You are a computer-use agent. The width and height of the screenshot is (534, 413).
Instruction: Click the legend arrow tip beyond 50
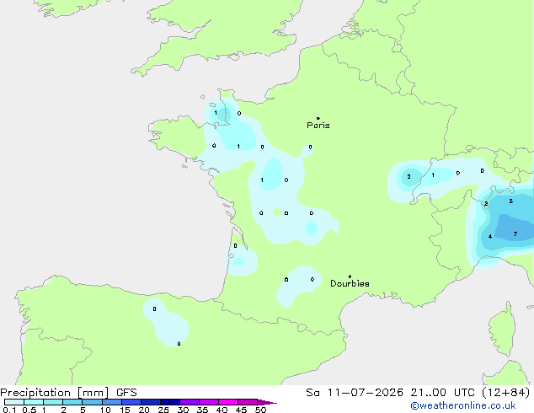tap(267, 402)
